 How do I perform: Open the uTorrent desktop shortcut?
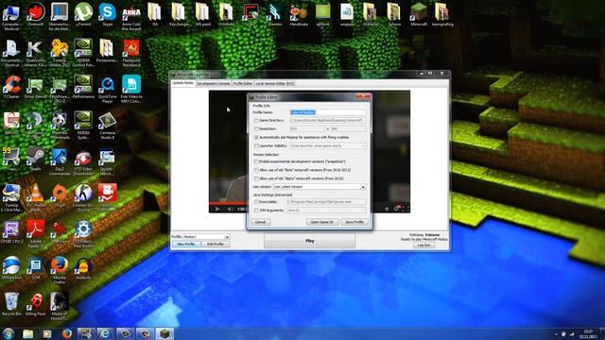pos(83,14)
